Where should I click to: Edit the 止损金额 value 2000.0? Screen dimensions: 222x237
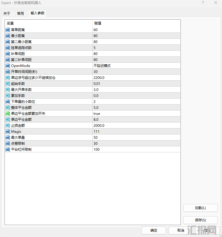pyautogui.click(x=136, y=125)
